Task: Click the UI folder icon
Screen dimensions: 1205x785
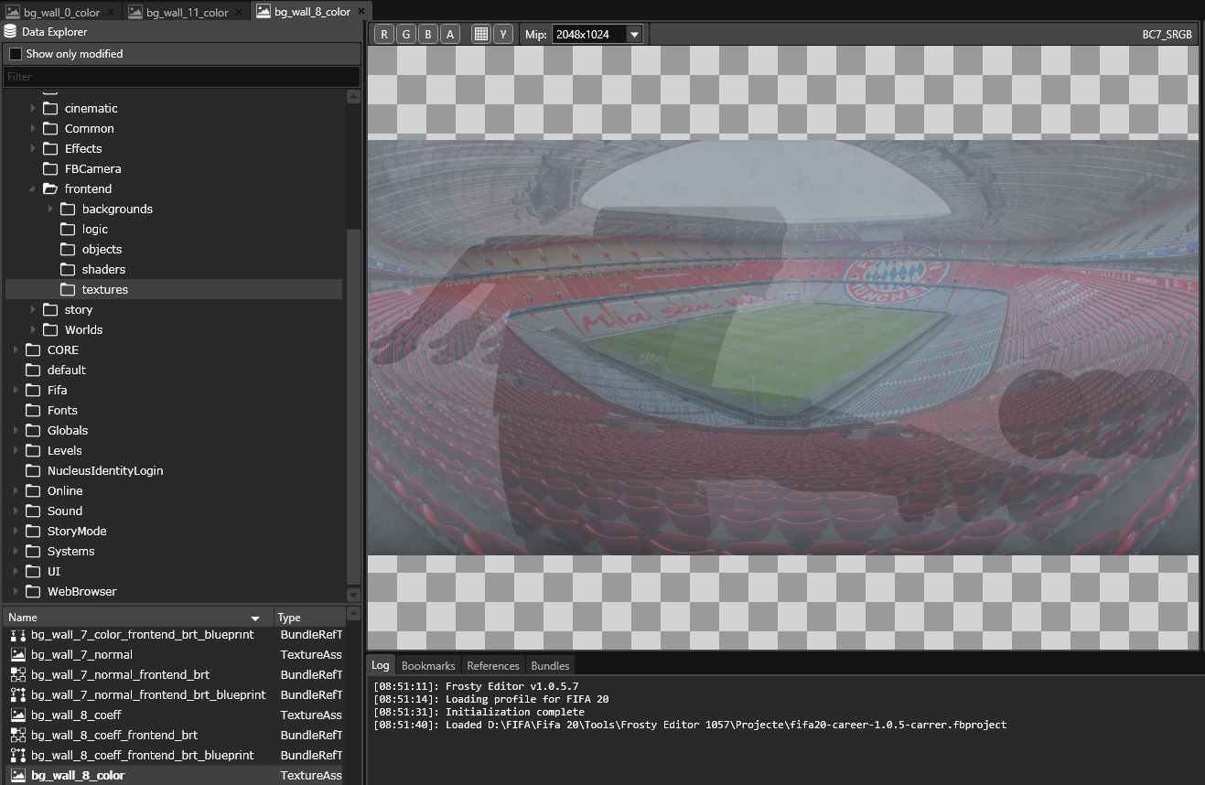Action: pyautogui.click(x=33, y=571)
